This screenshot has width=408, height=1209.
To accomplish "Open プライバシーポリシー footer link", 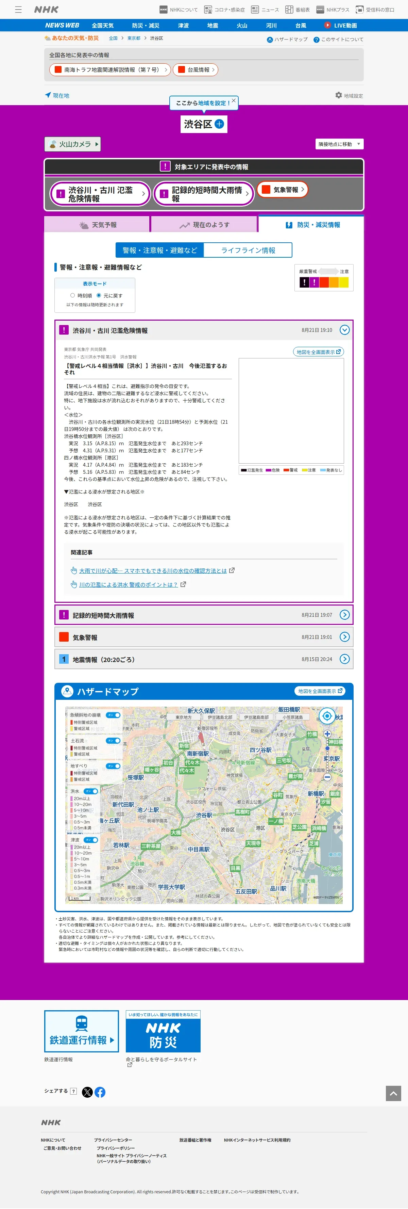I will coord(115,1148).
